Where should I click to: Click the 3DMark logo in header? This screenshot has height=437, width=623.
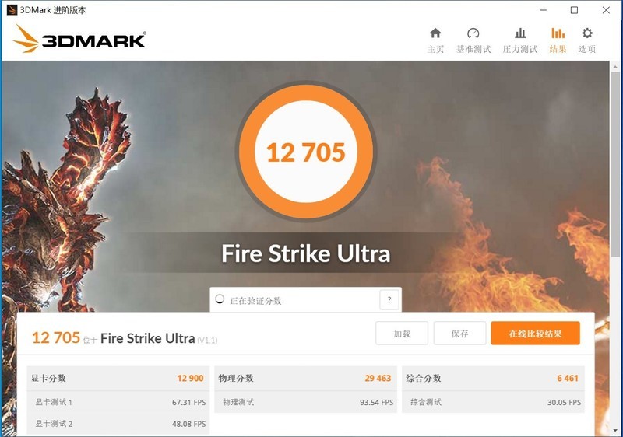79,39
